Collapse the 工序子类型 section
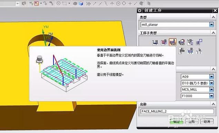 coord(213,33)
